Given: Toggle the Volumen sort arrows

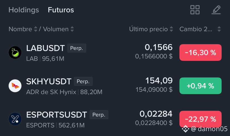Looking at the screenshot, I should 72,29.
